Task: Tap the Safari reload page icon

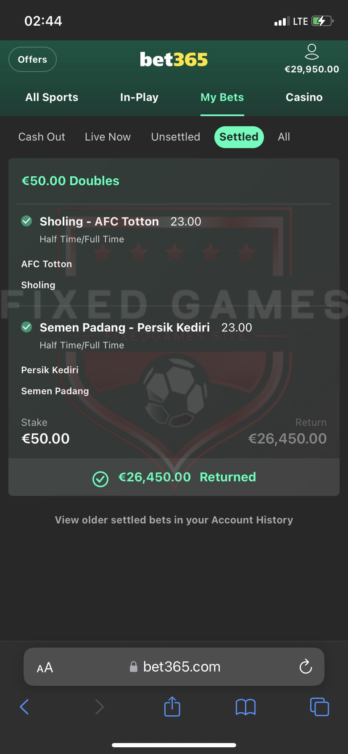Action: [306, 666]
